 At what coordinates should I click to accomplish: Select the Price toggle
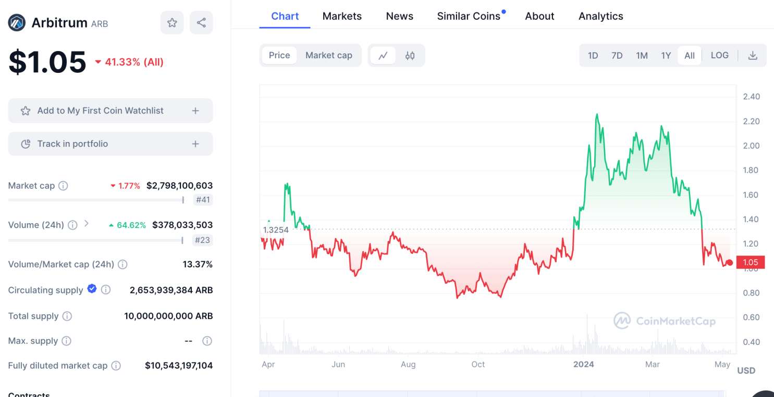[279, 55]
